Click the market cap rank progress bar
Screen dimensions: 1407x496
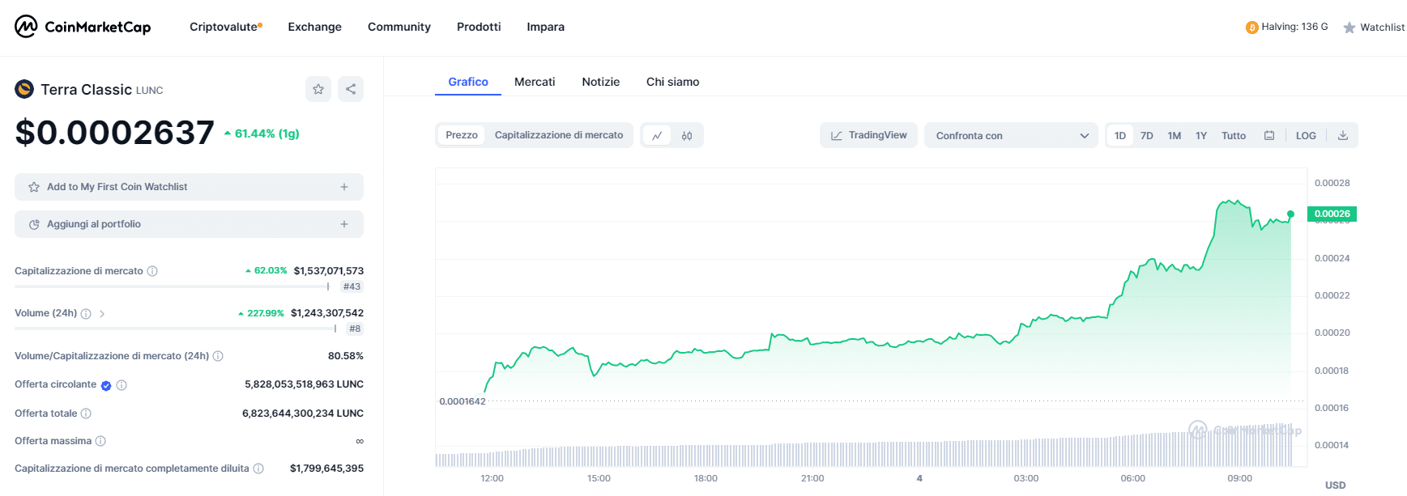(x=171, y=286)
